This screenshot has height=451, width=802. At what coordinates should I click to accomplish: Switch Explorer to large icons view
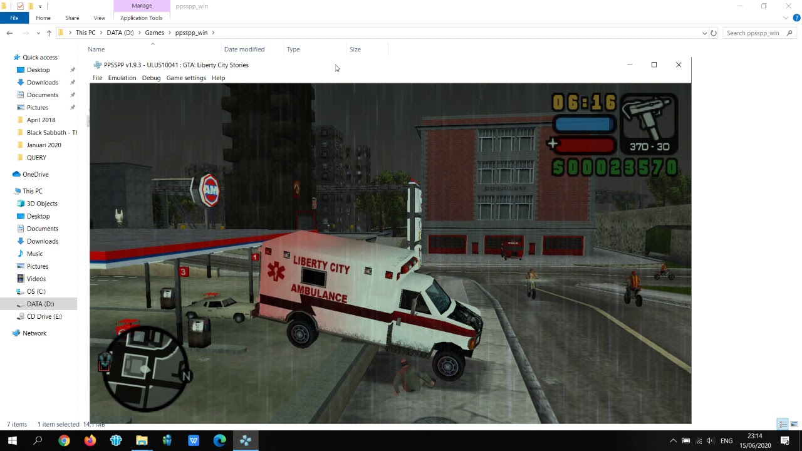pos(794,424)
